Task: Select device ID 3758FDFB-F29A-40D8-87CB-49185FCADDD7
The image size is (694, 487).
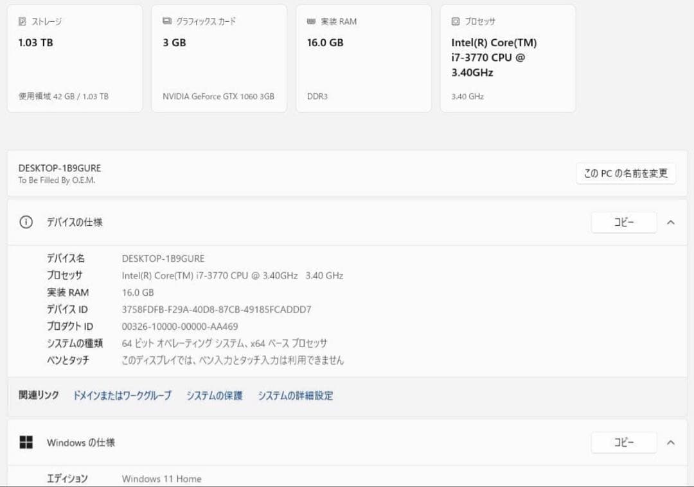Action: pyautogui.click(x=217, y=309)
